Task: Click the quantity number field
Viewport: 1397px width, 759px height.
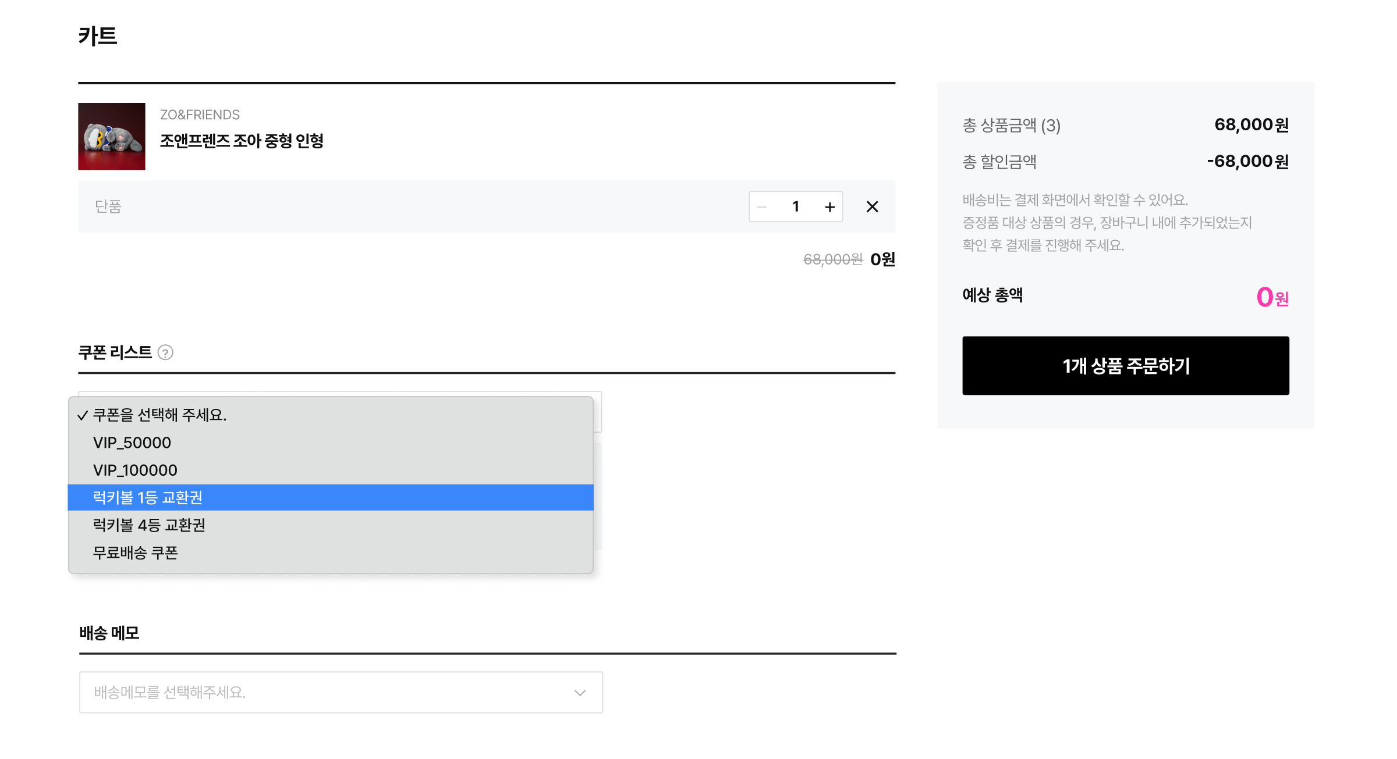Action: tap(796, 206)
